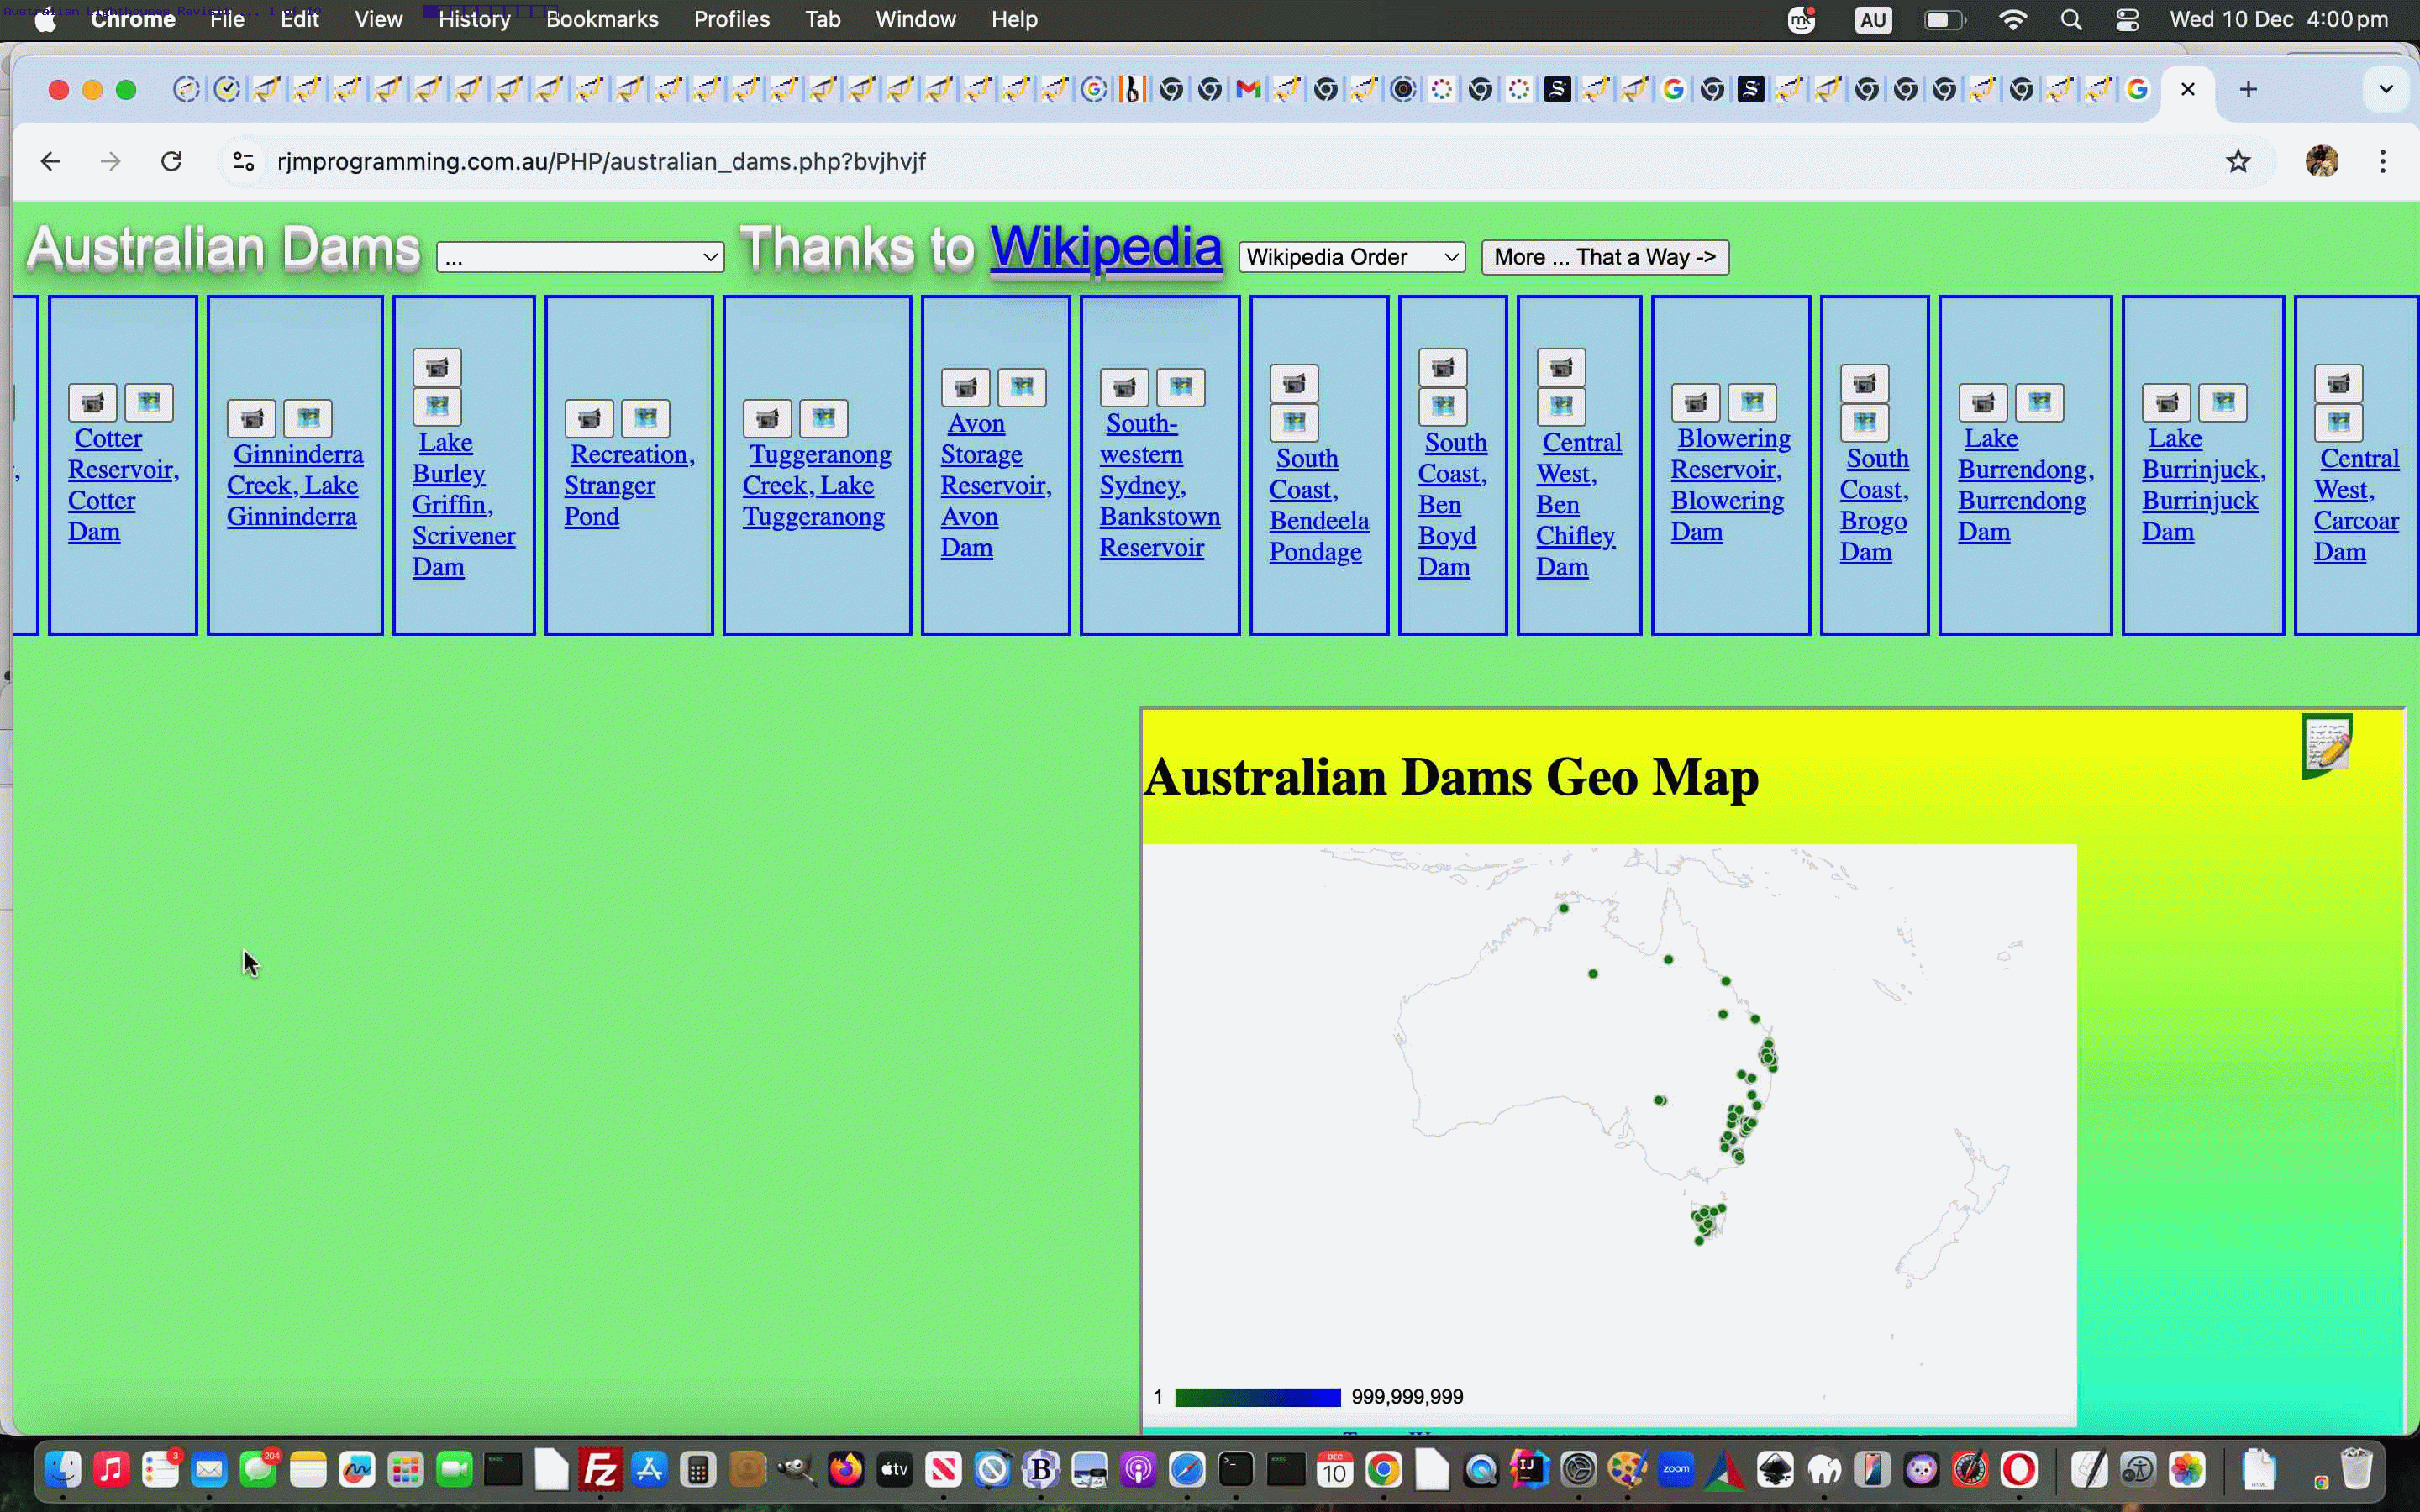The width and height of the screenshot is (2420, 1512).
Task: Open the tab search chevron in Chrome
Action: point(2385,89)
